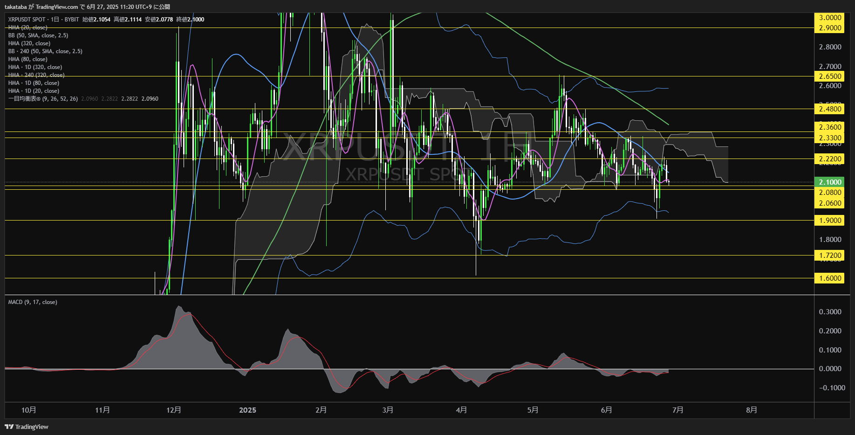Click the 始値 2.1054 open value

(x=96, y=20)
